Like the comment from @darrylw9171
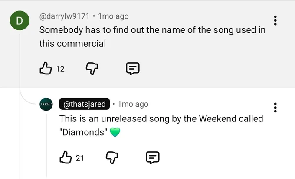The width and height of the screenshot is (295, 179). point(46,68)
